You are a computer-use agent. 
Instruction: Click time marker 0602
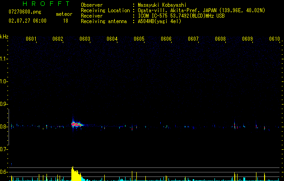(58, 39)
